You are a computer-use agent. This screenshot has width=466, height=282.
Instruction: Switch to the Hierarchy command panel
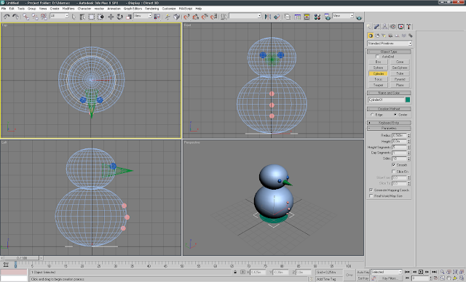point(384,27)
